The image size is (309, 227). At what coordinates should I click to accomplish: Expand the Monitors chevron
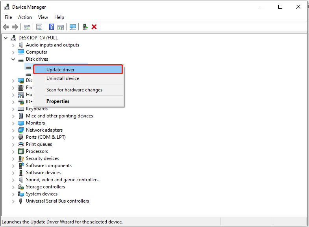coord(13,123)
